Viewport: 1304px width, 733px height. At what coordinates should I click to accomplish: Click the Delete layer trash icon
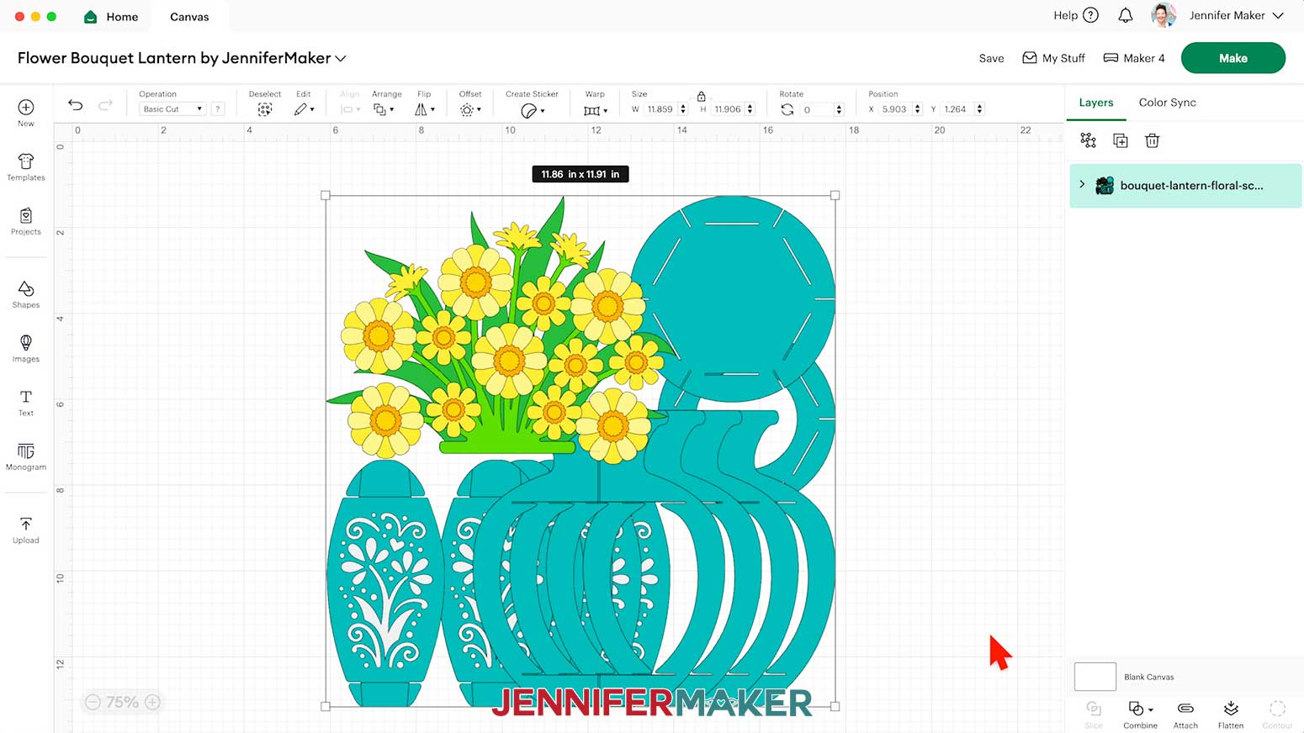1153,140
